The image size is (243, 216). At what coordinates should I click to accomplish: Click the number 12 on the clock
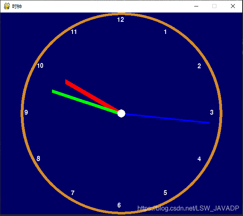(120, 20)
